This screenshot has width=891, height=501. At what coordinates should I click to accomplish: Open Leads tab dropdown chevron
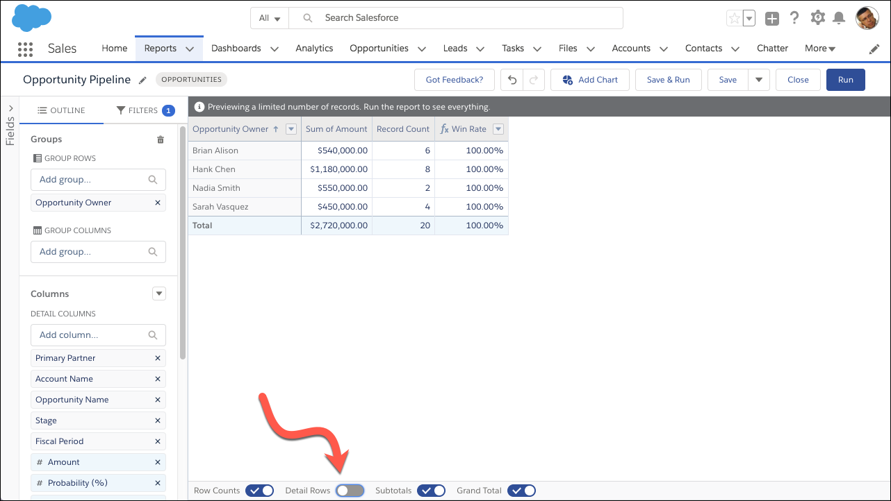[480, 49]
